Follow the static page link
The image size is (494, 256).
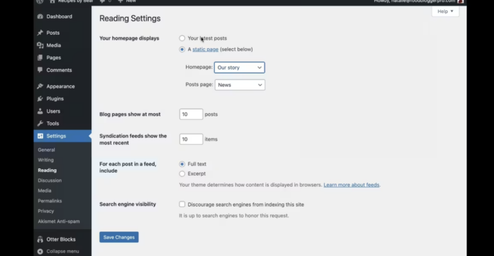(205, 49)
